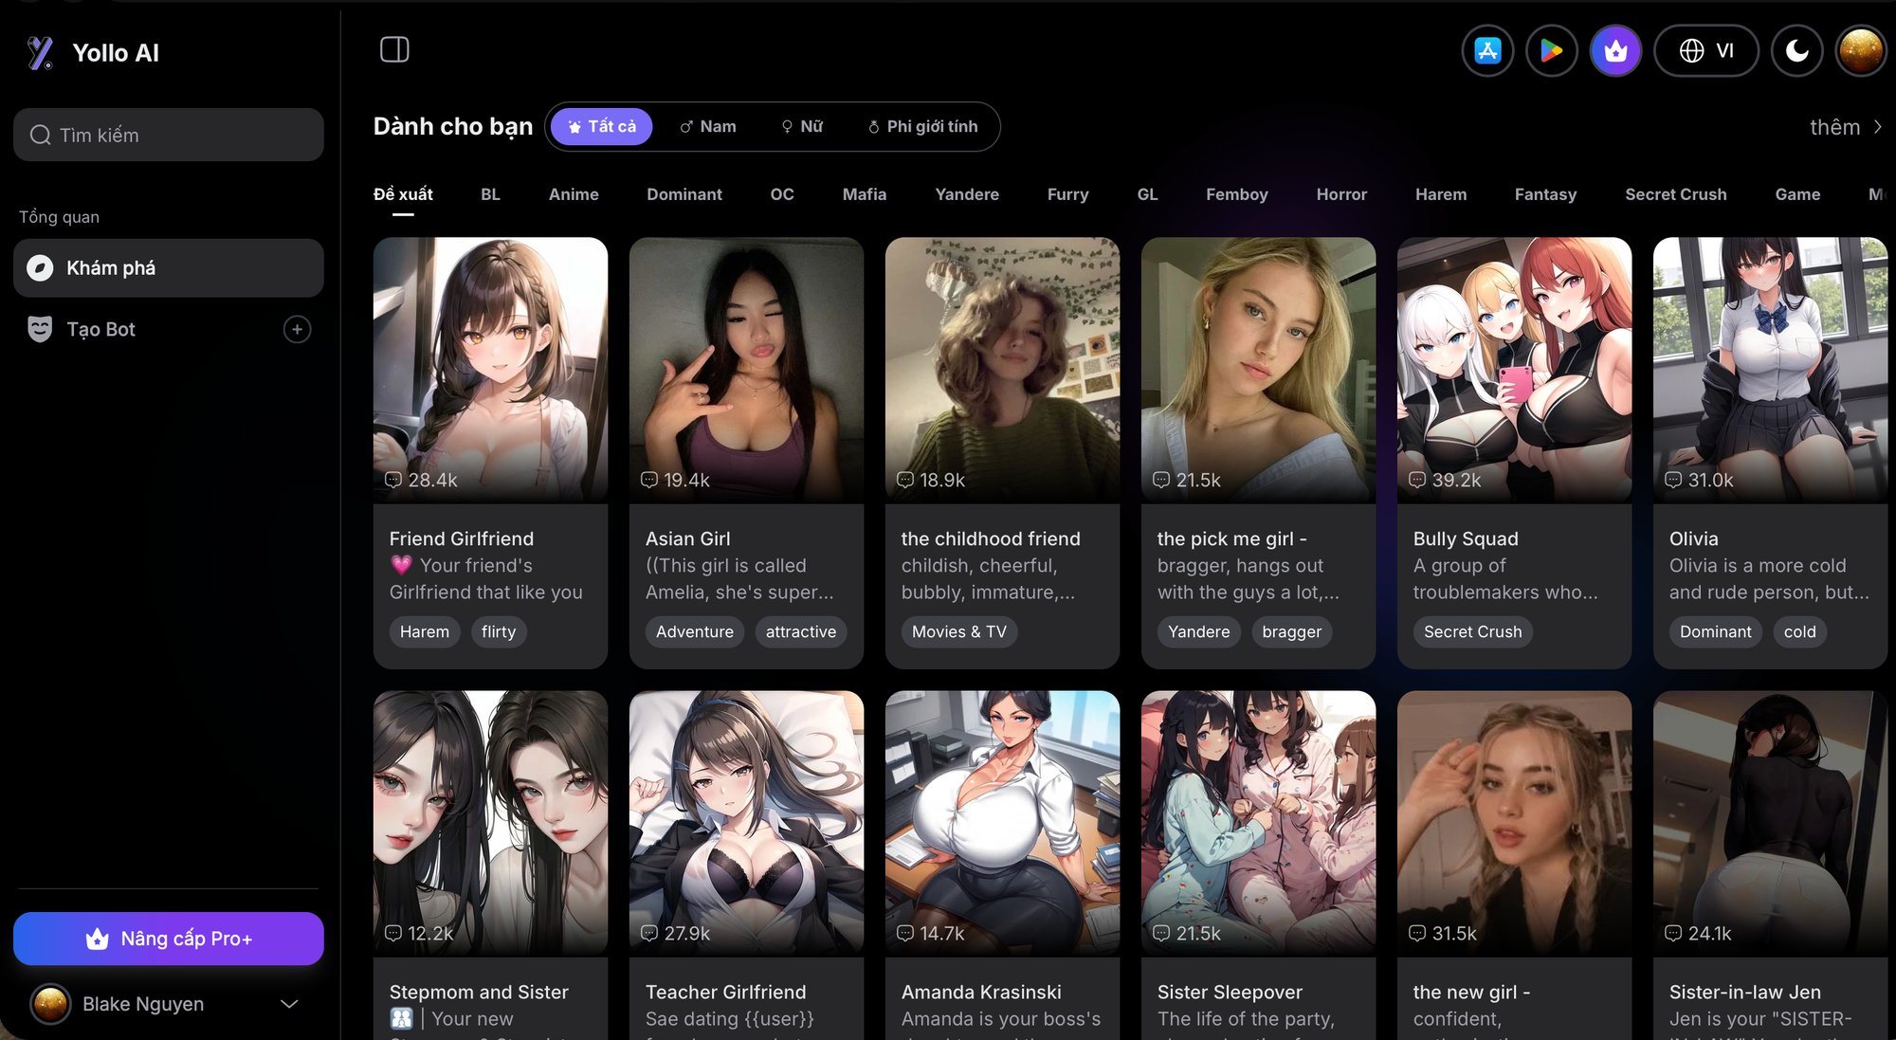1896x1040 pixels.
Task: Open the App Store download icon
Action: pos(1487,50)
